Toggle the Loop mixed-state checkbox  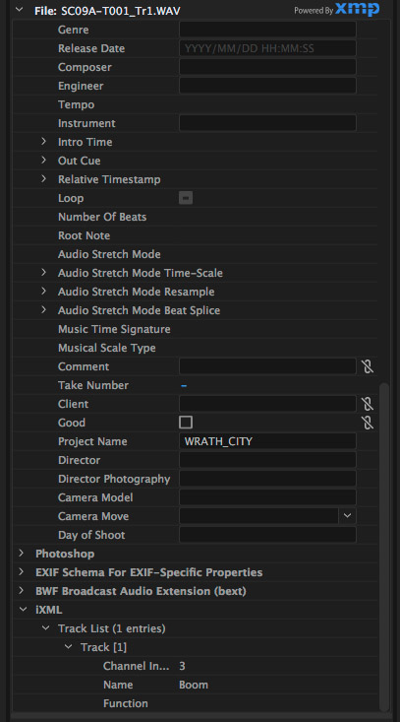(x=186, y=198)
